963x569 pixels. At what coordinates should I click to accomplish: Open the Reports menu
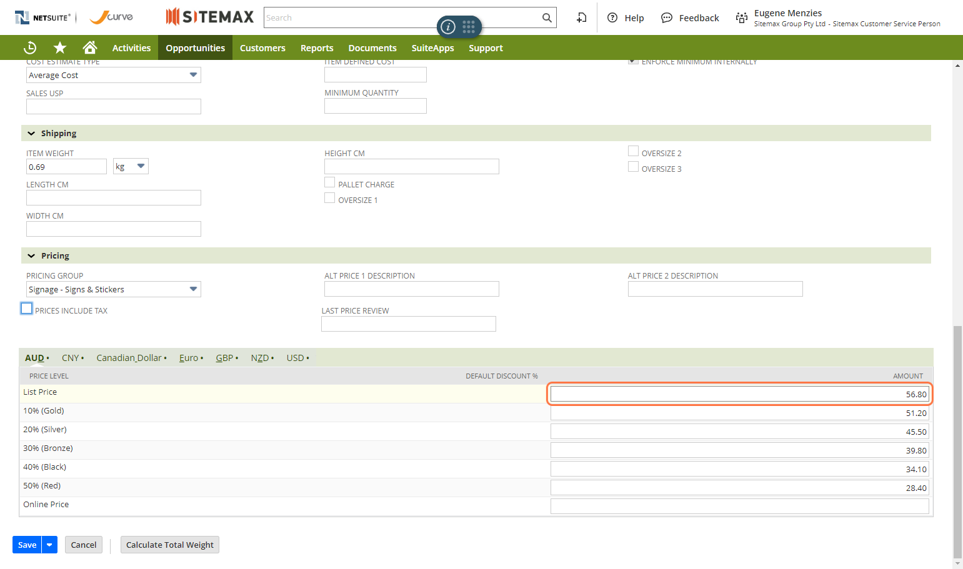[317, 47]
